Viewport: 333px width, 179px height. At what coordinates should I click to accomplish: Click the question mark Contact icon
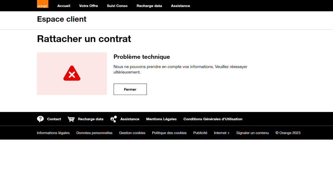click(x=40, y=119)
